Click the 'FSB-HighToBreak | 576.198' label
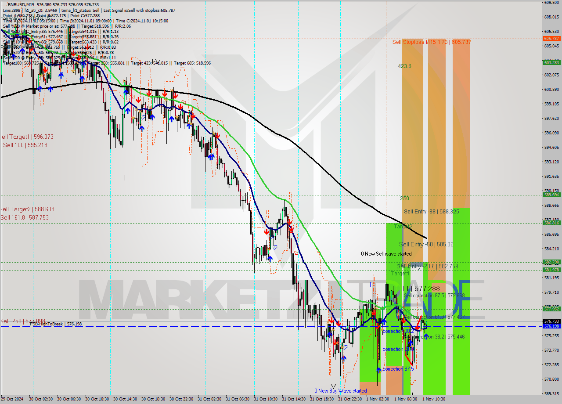562x404 pixels. 56,324
